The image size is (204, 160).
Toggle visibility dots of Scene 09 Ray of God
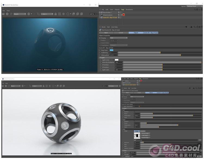click(x=120, y=17)
